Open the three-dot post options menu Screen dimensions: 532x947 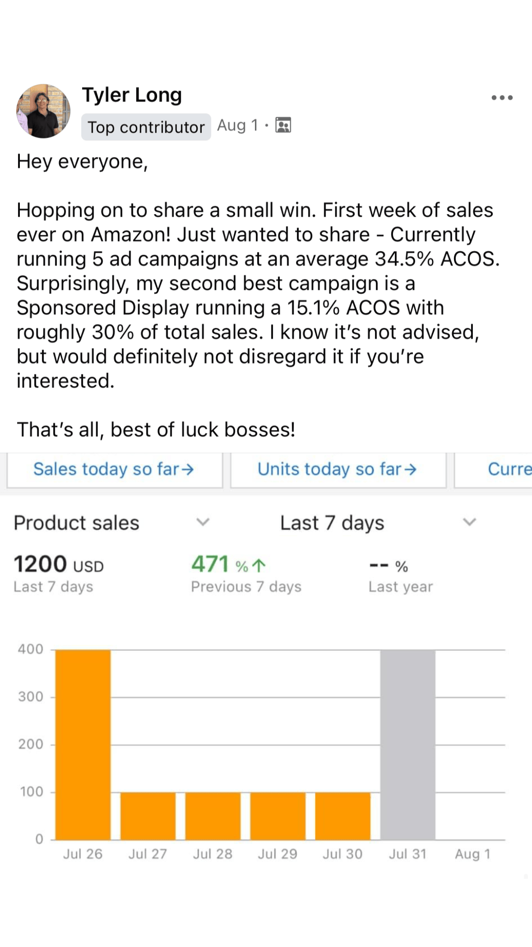click(x=502, y=98)
